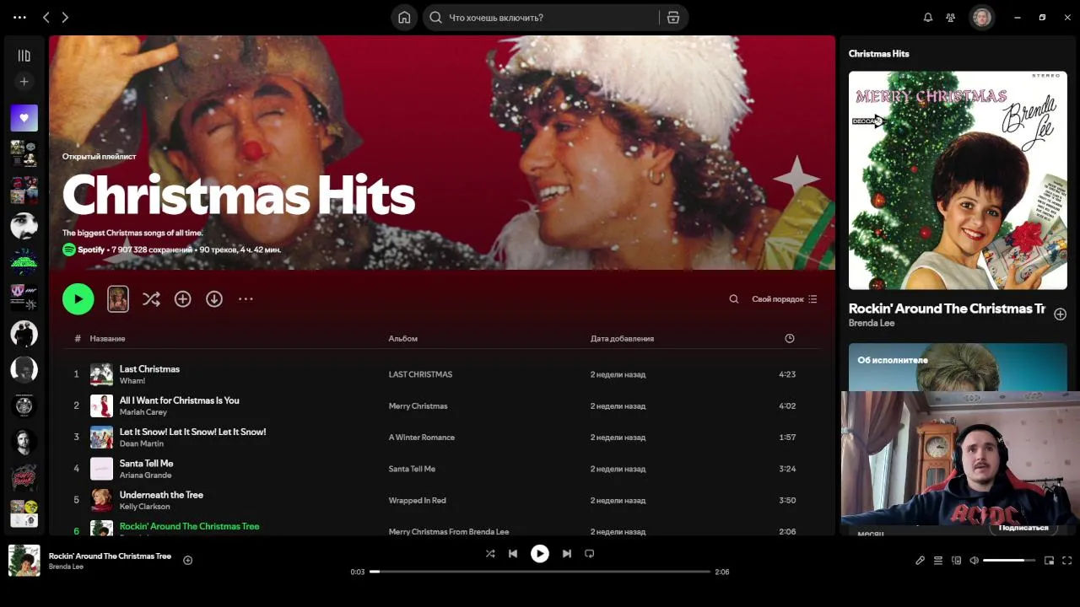Image resolution: width=1080 pixels, height=607 pixels.
Task: Open the notifications bell
Action: click(928, 18)
